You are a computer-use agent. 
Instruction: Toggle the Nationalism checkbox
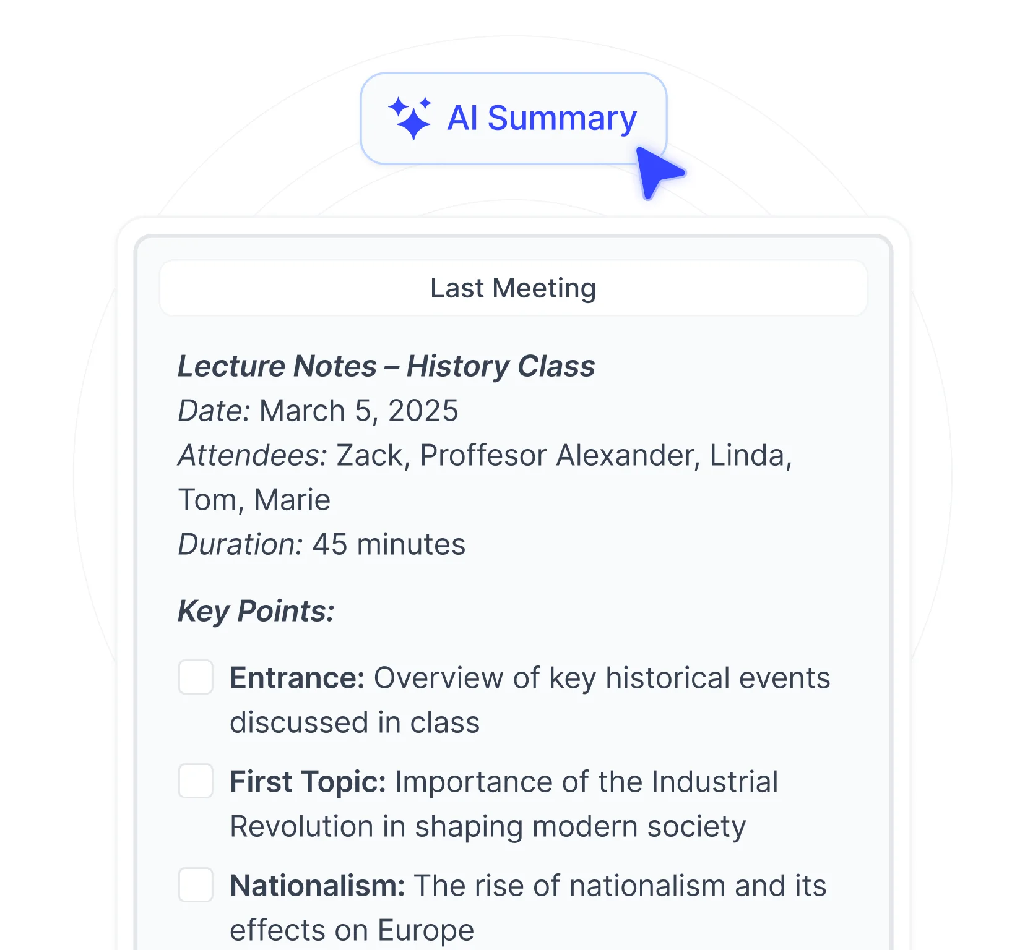[196, 884]
